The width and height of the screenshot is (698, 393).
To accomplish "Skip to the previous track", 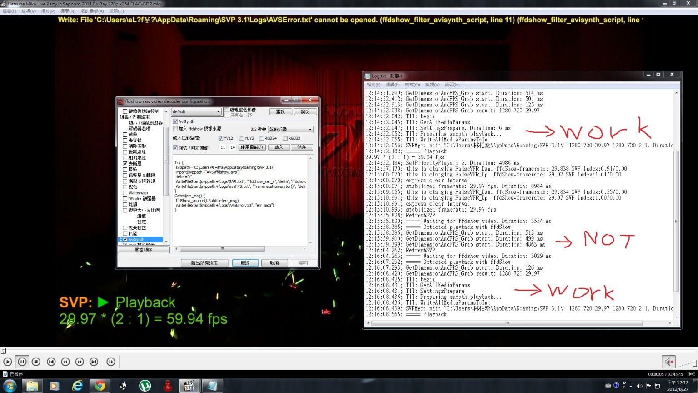I will (x=51, y=362).
